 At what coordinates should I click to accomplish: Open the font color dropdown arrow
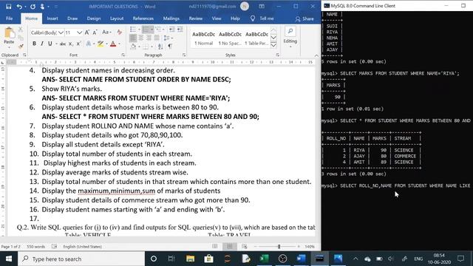[119, 44]
